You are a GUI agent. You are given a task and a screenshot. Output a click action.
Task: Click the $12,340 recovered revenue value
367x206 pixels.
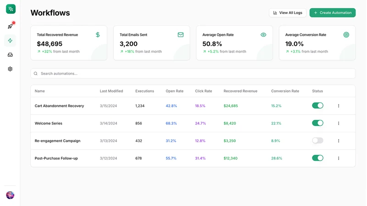(230, 158)
